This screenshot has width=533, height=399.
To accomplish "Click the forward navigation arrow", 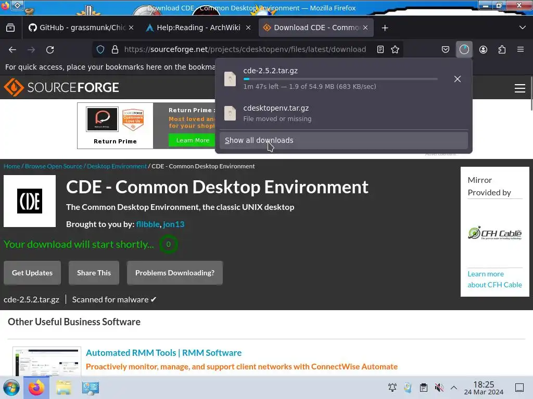I will [31, 49].
